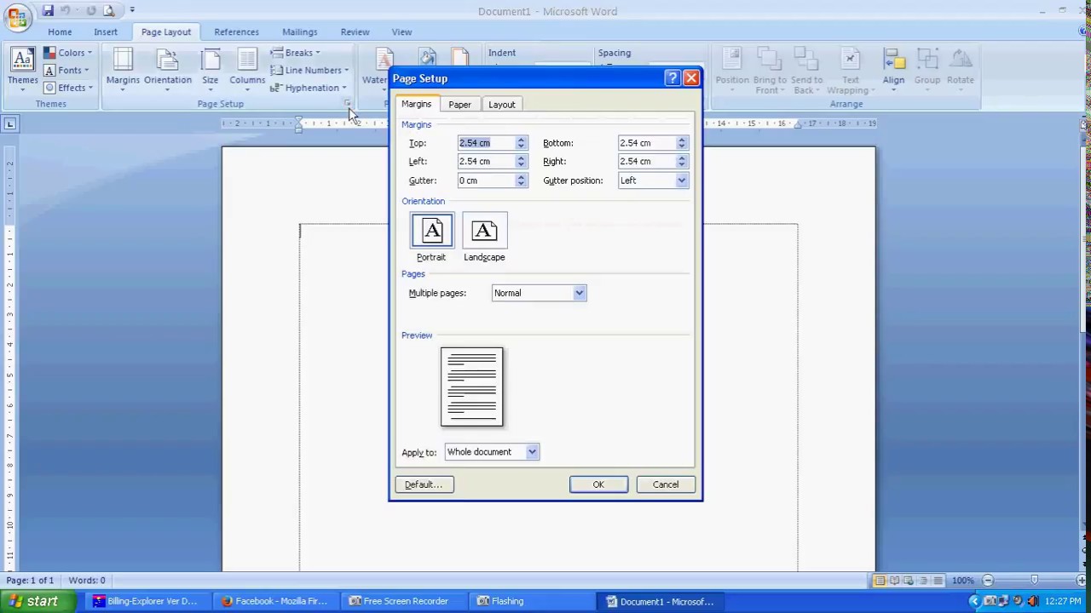Open the Hyphenation menu in ribbon
The width and height of the screenshot is (1091, 613).
pyautogui.click(x=309, y=88)
